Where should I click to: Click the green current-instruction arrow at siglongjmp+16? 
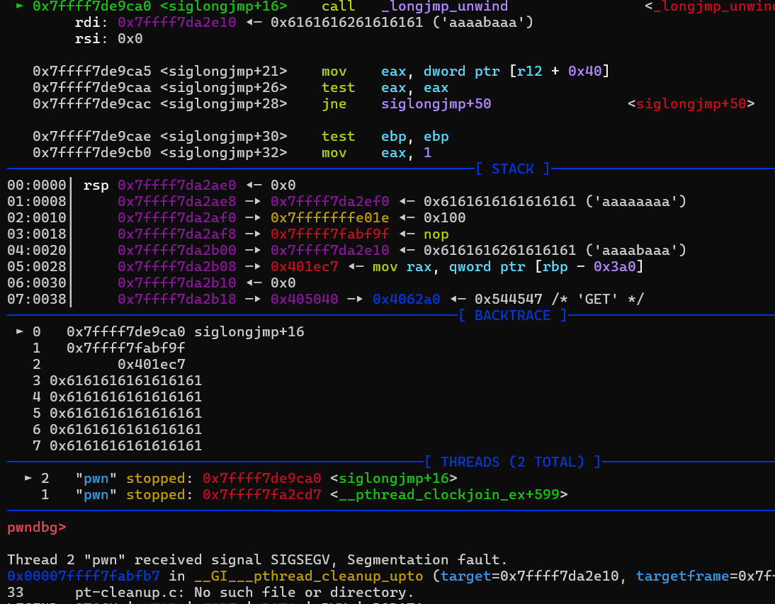19,6
